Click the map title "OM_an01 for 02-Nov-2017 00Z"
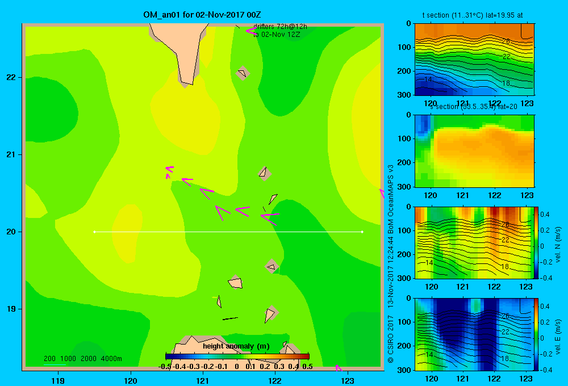The width and height of the screenshot is (568, 386). 202,15
